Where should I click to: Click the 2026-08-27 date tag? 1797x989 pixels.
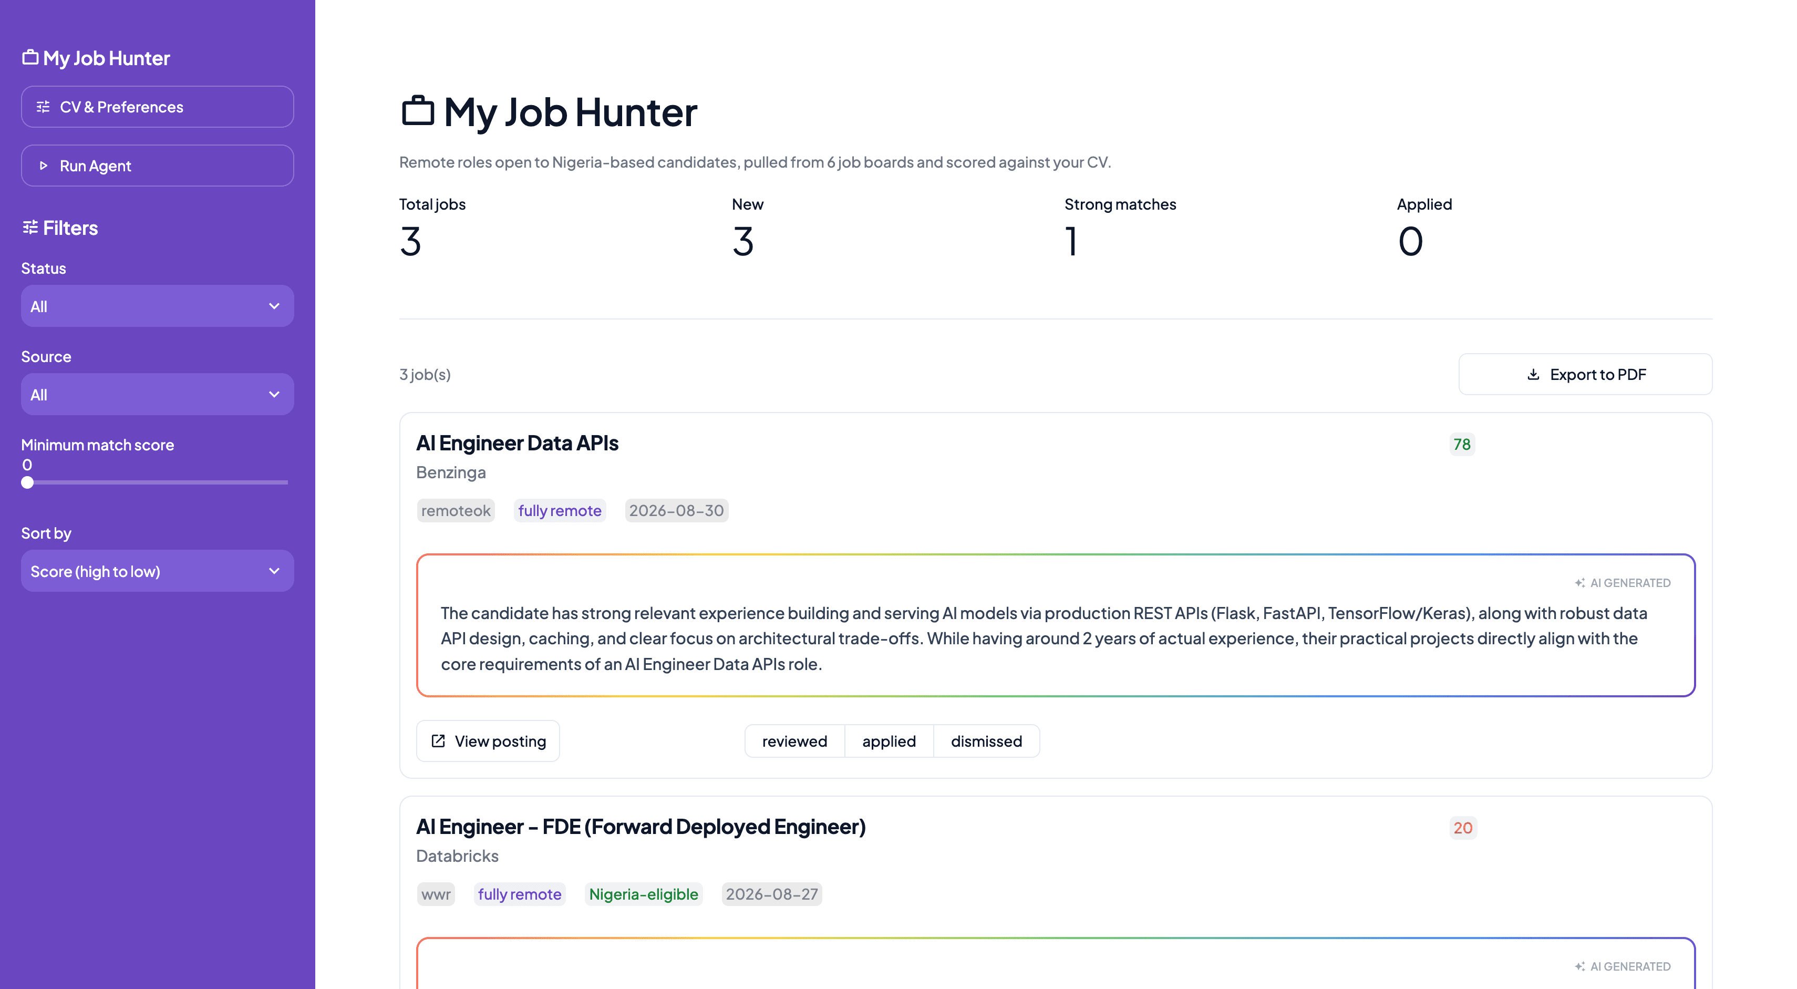771,894
